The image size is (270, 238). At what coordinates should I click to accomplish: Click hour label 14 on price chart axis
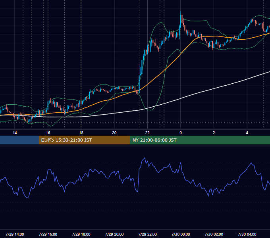pos(15,133)
